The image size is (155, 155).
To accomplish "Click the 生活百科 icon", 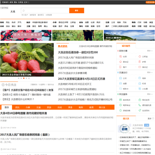I will [x=139, y=110].
